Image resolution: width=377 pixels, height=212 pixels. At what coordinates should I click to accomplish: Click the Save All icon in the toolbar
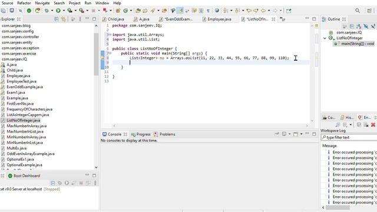click(3, 11)
